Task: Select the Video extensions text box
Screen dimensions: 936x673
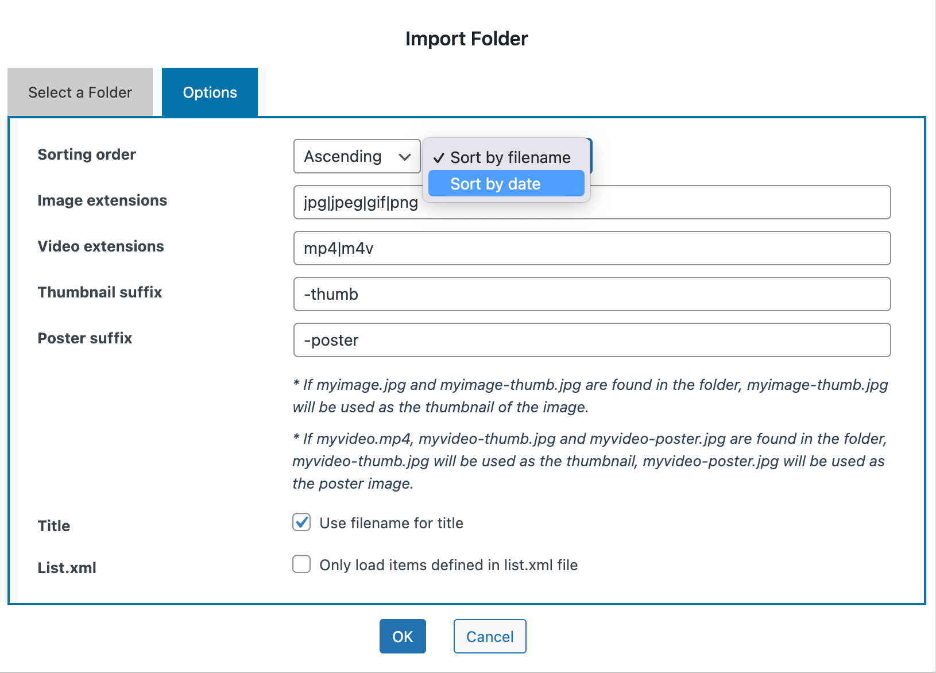Action: [591, 248]
